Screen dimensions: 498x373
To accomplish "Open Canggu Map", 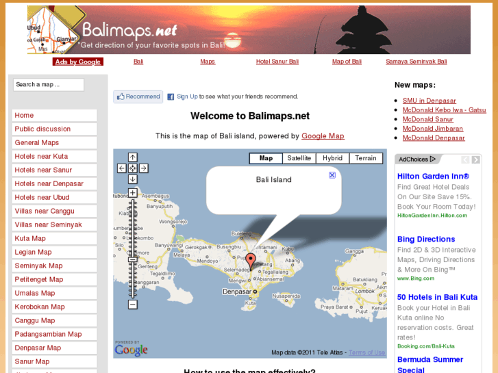I will (54, 320).
